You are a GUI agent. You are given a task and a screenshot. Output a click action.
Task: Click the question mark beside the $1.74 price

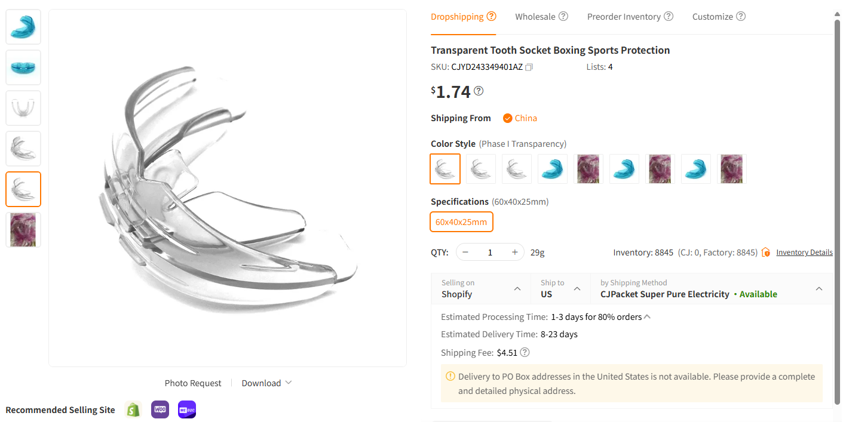478,91
